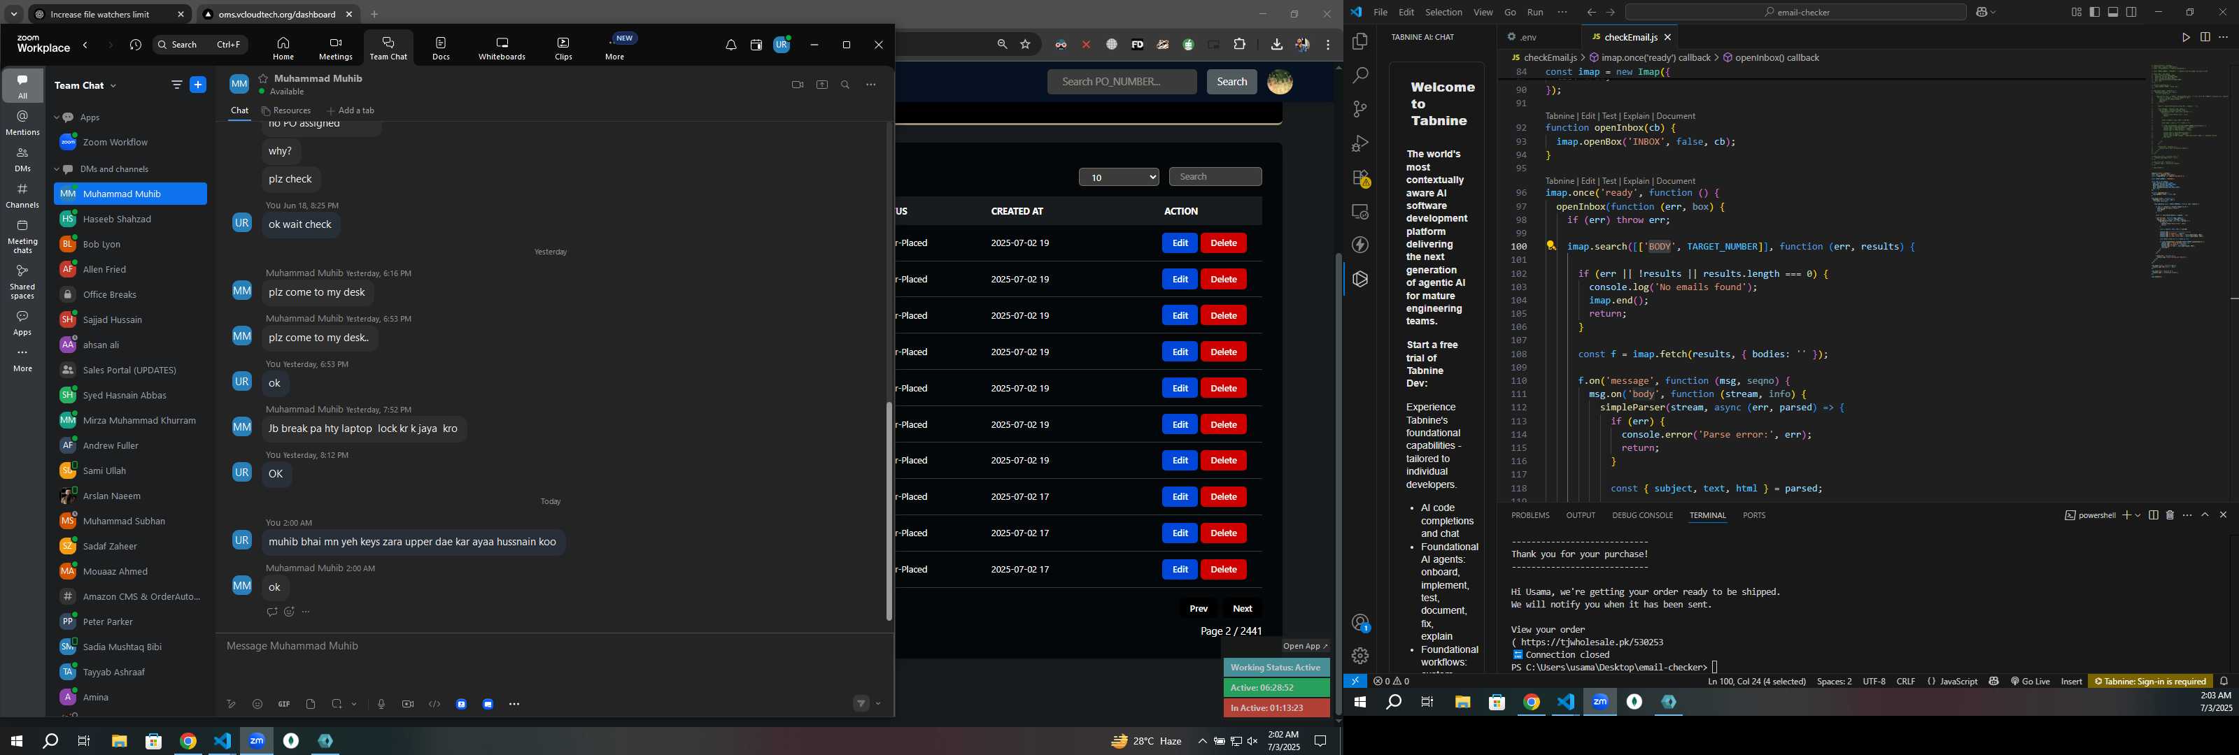Add reaction to last 'ok' message
Image resolution: width=2239 pixels, height=755 pixels.
[290, 612]
